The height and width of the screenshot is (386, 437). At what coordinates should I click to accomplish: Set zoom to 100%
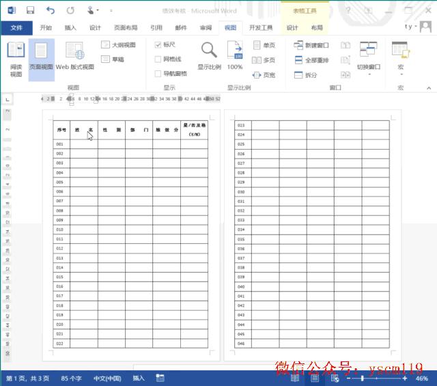235,55
